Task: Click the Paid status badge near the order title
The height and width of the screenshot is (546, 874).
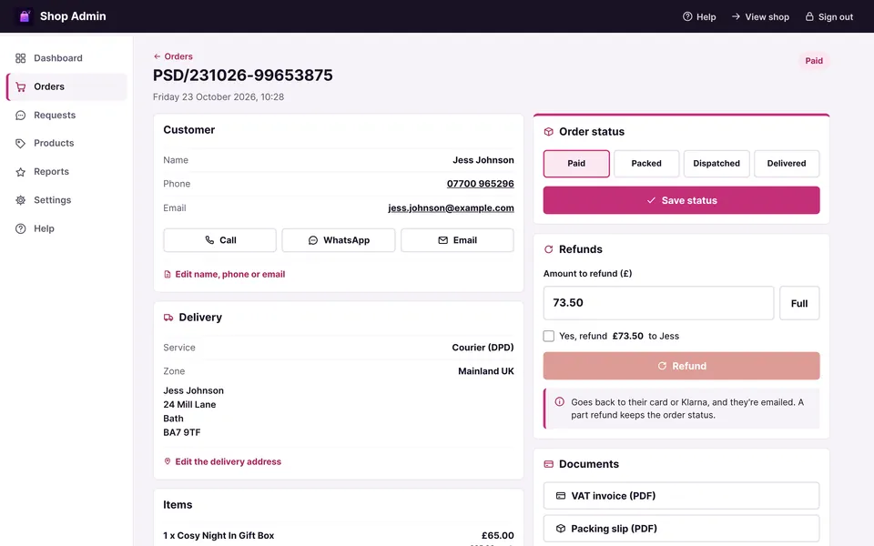Action: [814, 61]
